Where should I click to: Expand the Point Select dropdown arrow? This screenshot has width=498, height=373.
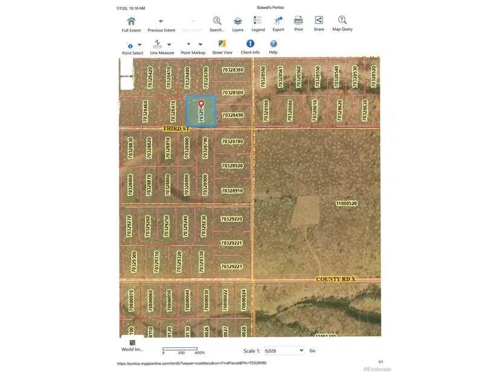point(139,45)
